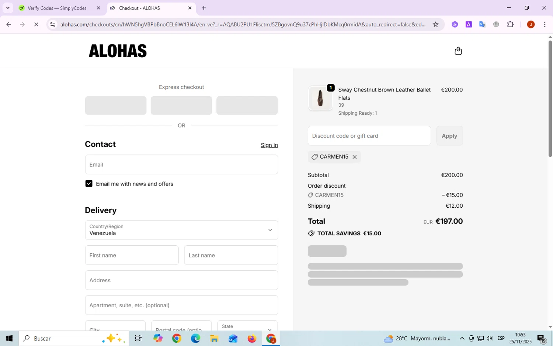Open Task View in taskbar
This screenshot has width=553, height=346.
pos(138,338)
